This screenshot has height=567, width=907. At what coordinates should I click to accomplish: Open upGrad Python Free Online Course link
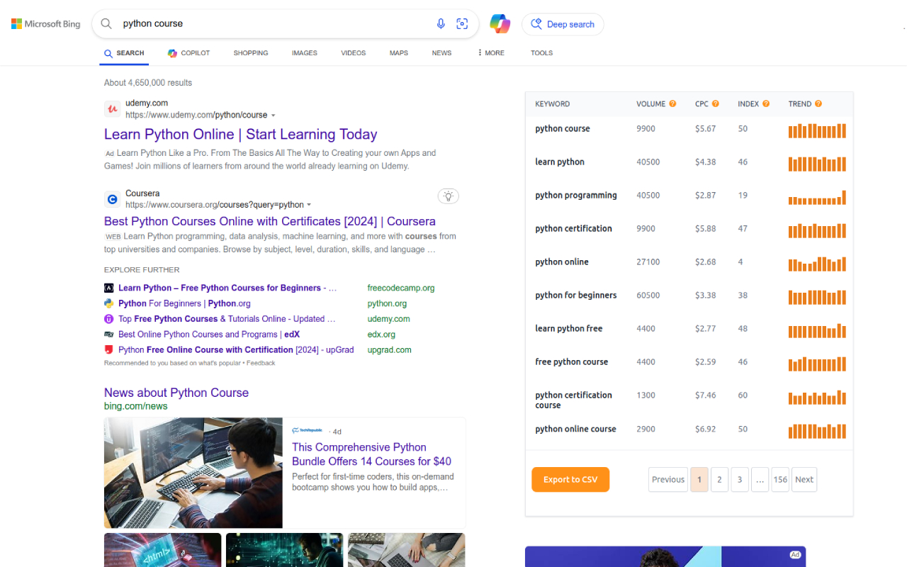(236, 350)
